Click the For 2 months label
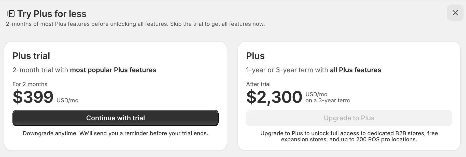 [30, 84]
